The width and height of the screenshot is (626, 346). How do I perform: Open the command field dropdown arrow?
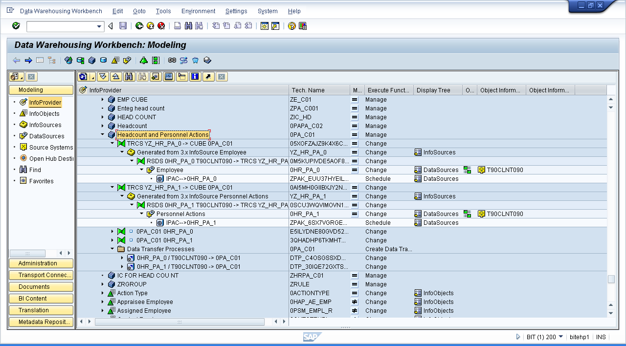click(100, 26)
